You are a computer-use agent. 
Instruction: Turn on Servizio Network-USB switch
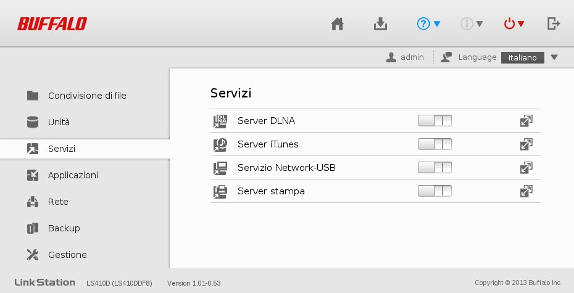click(435, 168)
